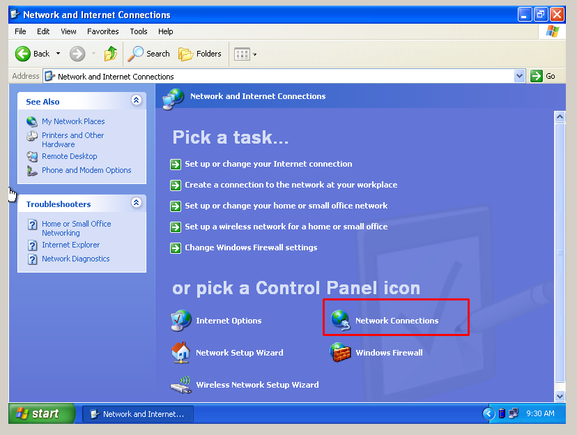Open the Edit menu
The image size is (577, 435).
43,31
